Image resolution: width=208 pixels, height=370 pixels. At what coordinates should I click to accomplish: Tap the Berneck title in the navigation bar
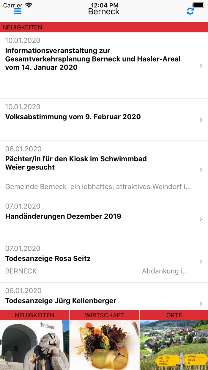coord(104,11)
